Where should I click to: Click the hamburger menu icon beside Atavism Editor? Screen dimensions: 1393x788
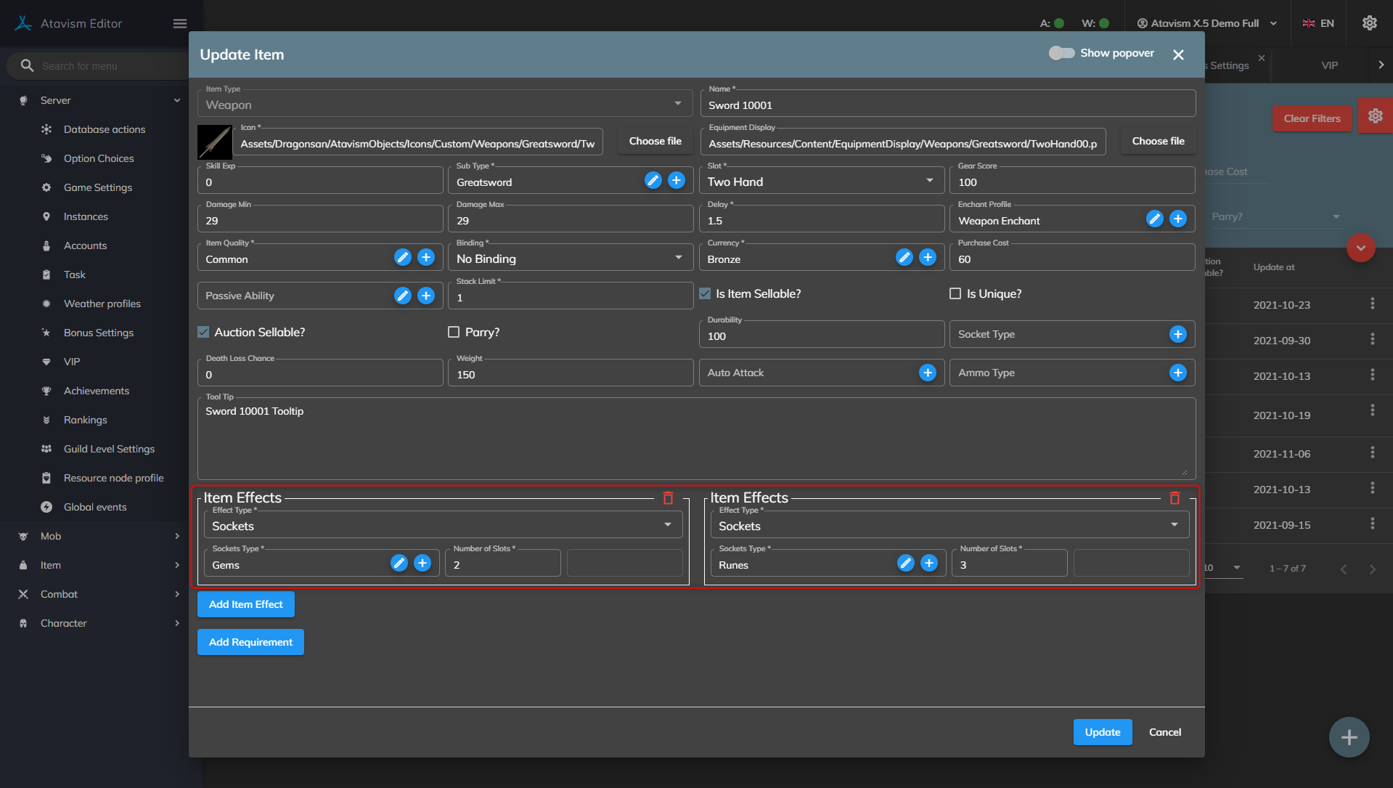pos(180,24)
